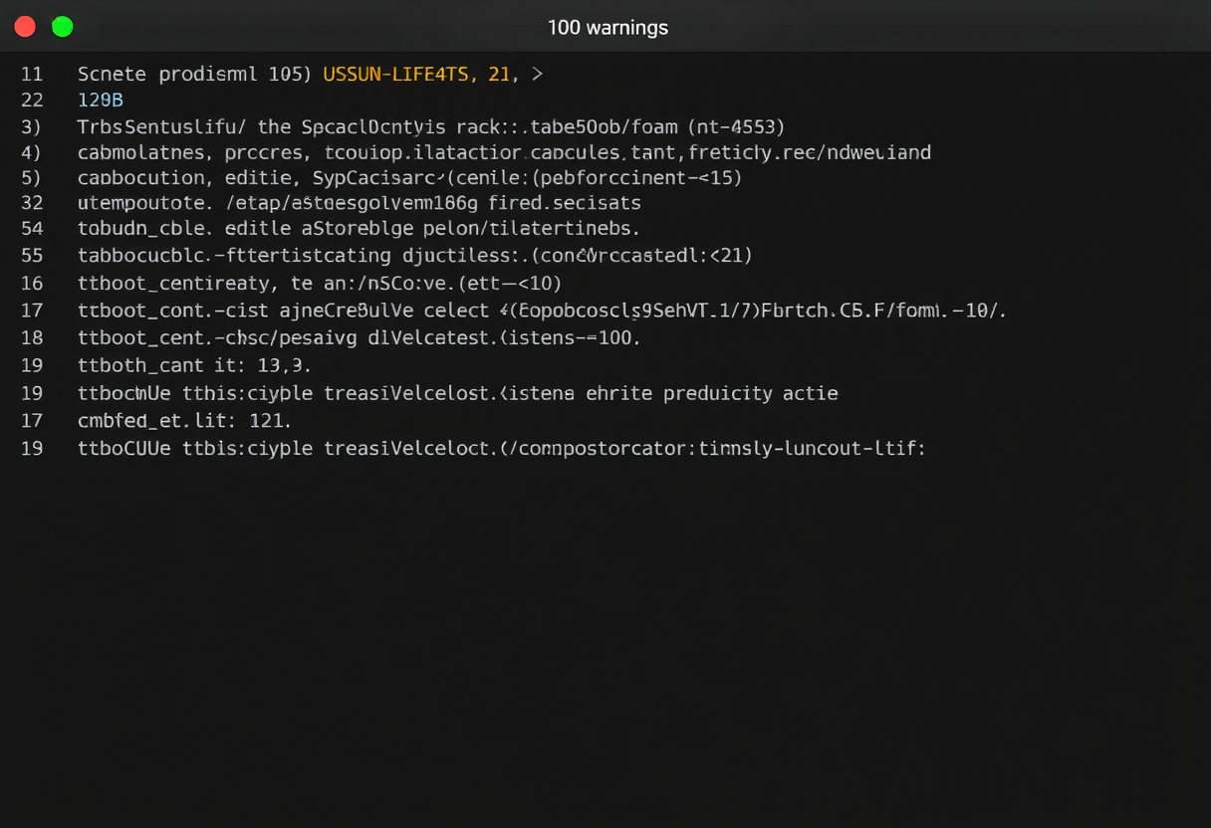1211x828 pixels.
Task: Select the ttboot_centireaty warning line
Action: coord(320,284)
